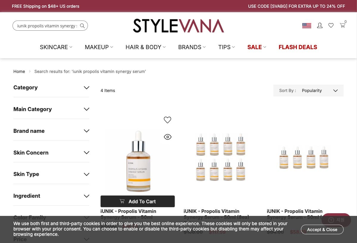Screen dimensions: 357x243
Task: Open the chat support bubble
Action: click(x=336, y=220)
